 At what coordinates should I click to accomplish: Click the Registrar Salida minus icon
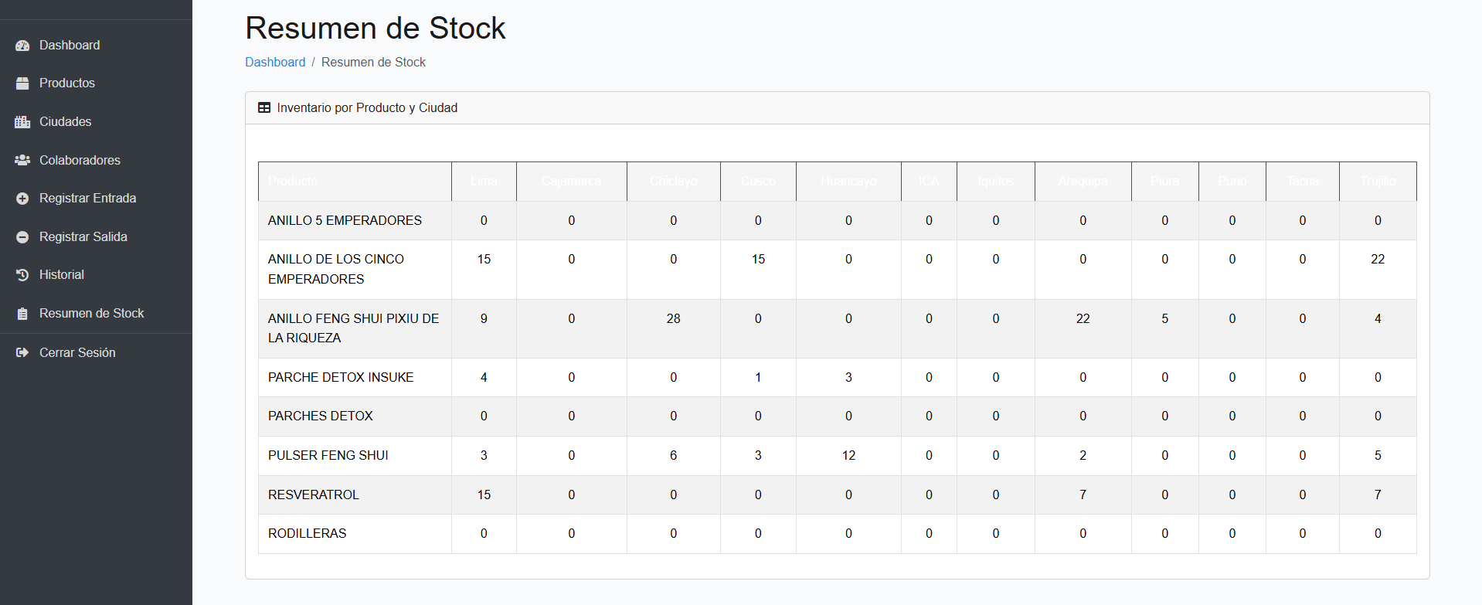pyautogui.click(x=22, y=237)
